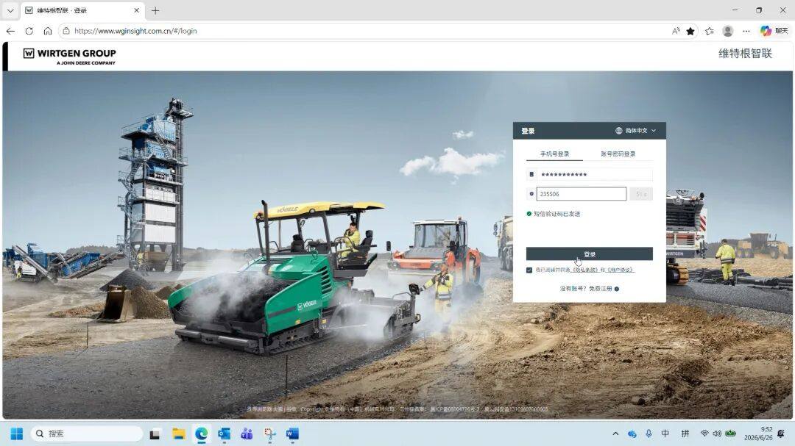Viewport: 795px width, 446px height.
Task: Launch Microsoft Teams from taskbar
Action: [x=247, y=434]
